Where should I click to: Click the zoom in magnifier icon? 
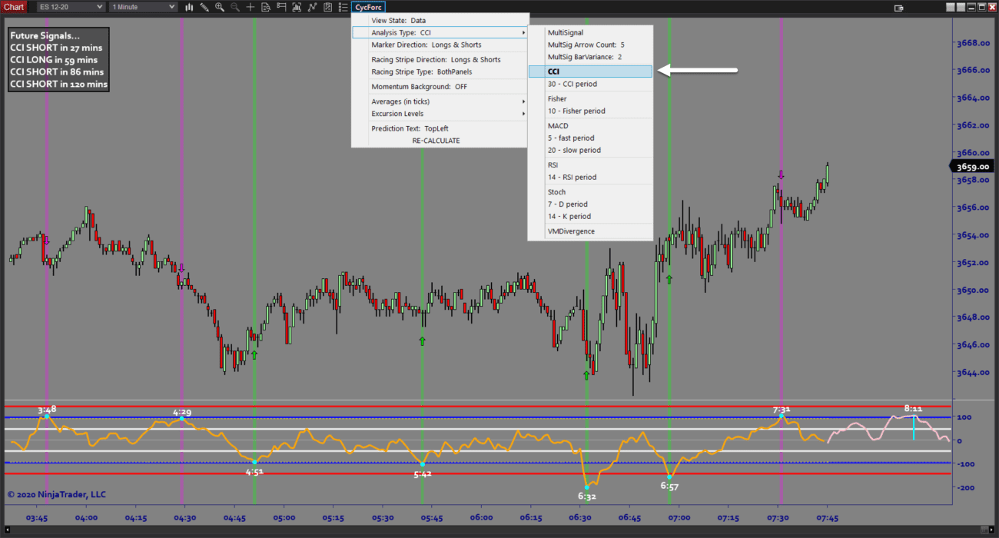coord(220,7)
